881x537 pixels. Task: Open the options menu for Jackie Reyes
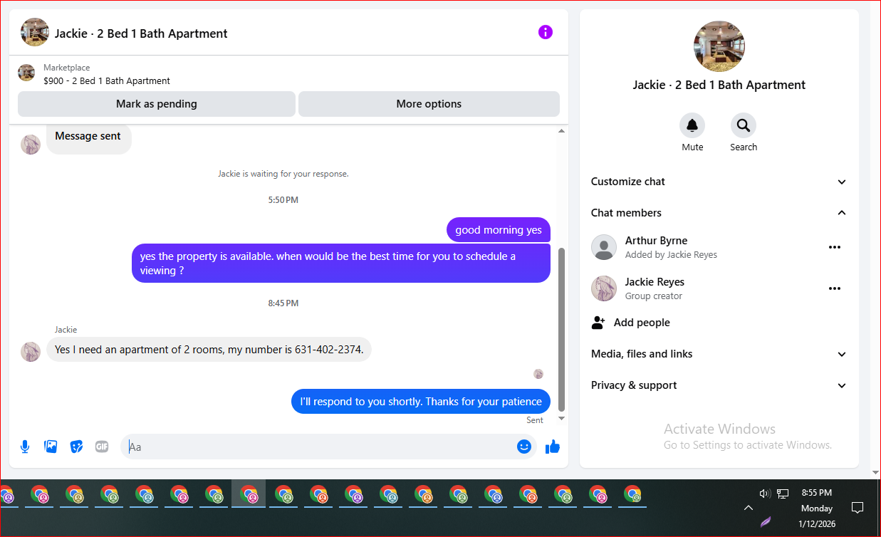click(x=835, y=288)
